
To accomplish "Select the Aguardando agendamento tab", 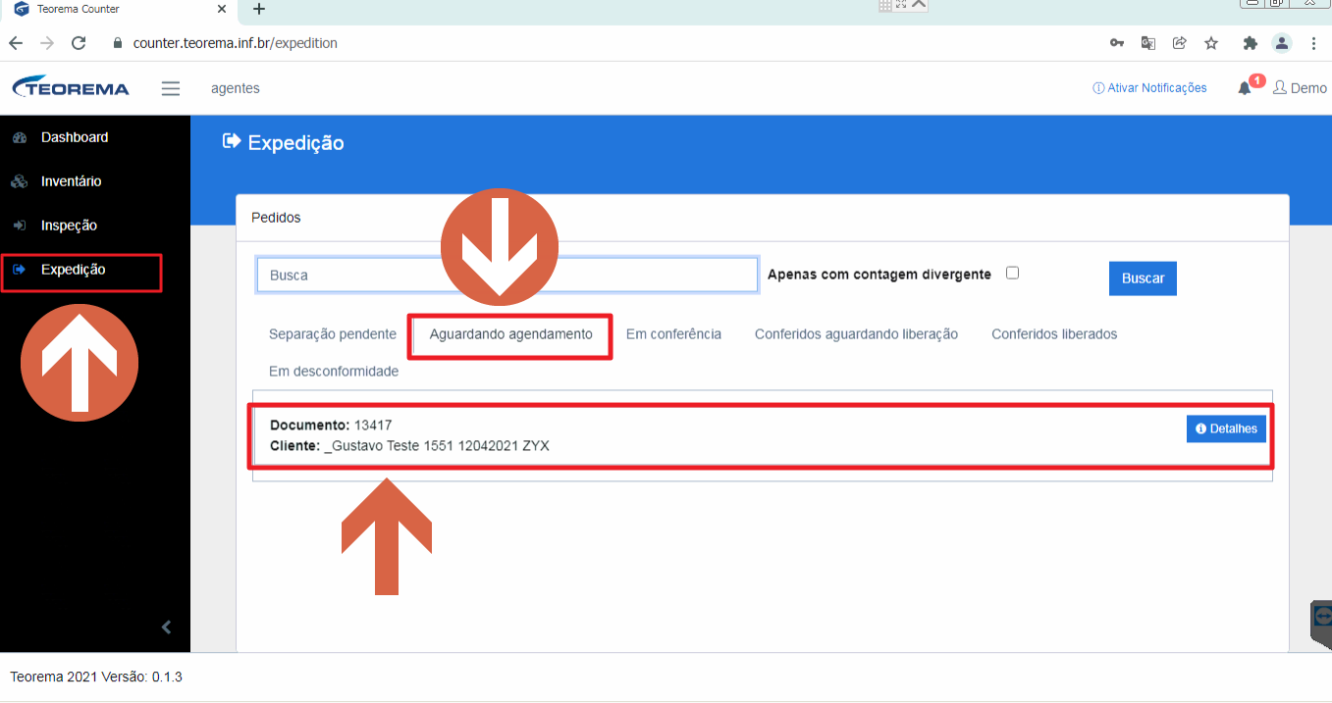I will [x=511, y=334].
